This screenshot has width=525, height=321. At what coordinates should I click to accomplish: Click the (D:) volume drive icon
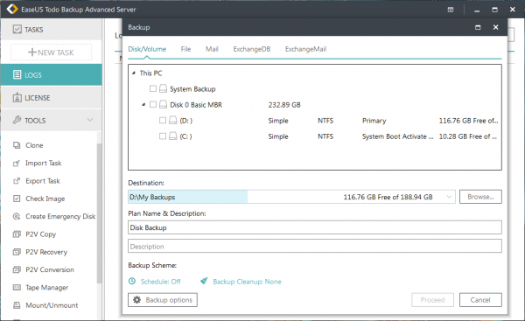point(172,120)
